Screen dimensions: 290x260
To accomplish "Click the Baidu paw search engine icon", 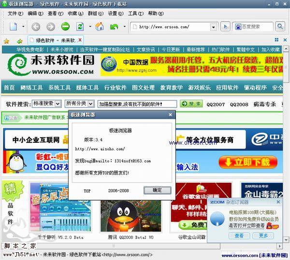I will (x=238, y=27).
